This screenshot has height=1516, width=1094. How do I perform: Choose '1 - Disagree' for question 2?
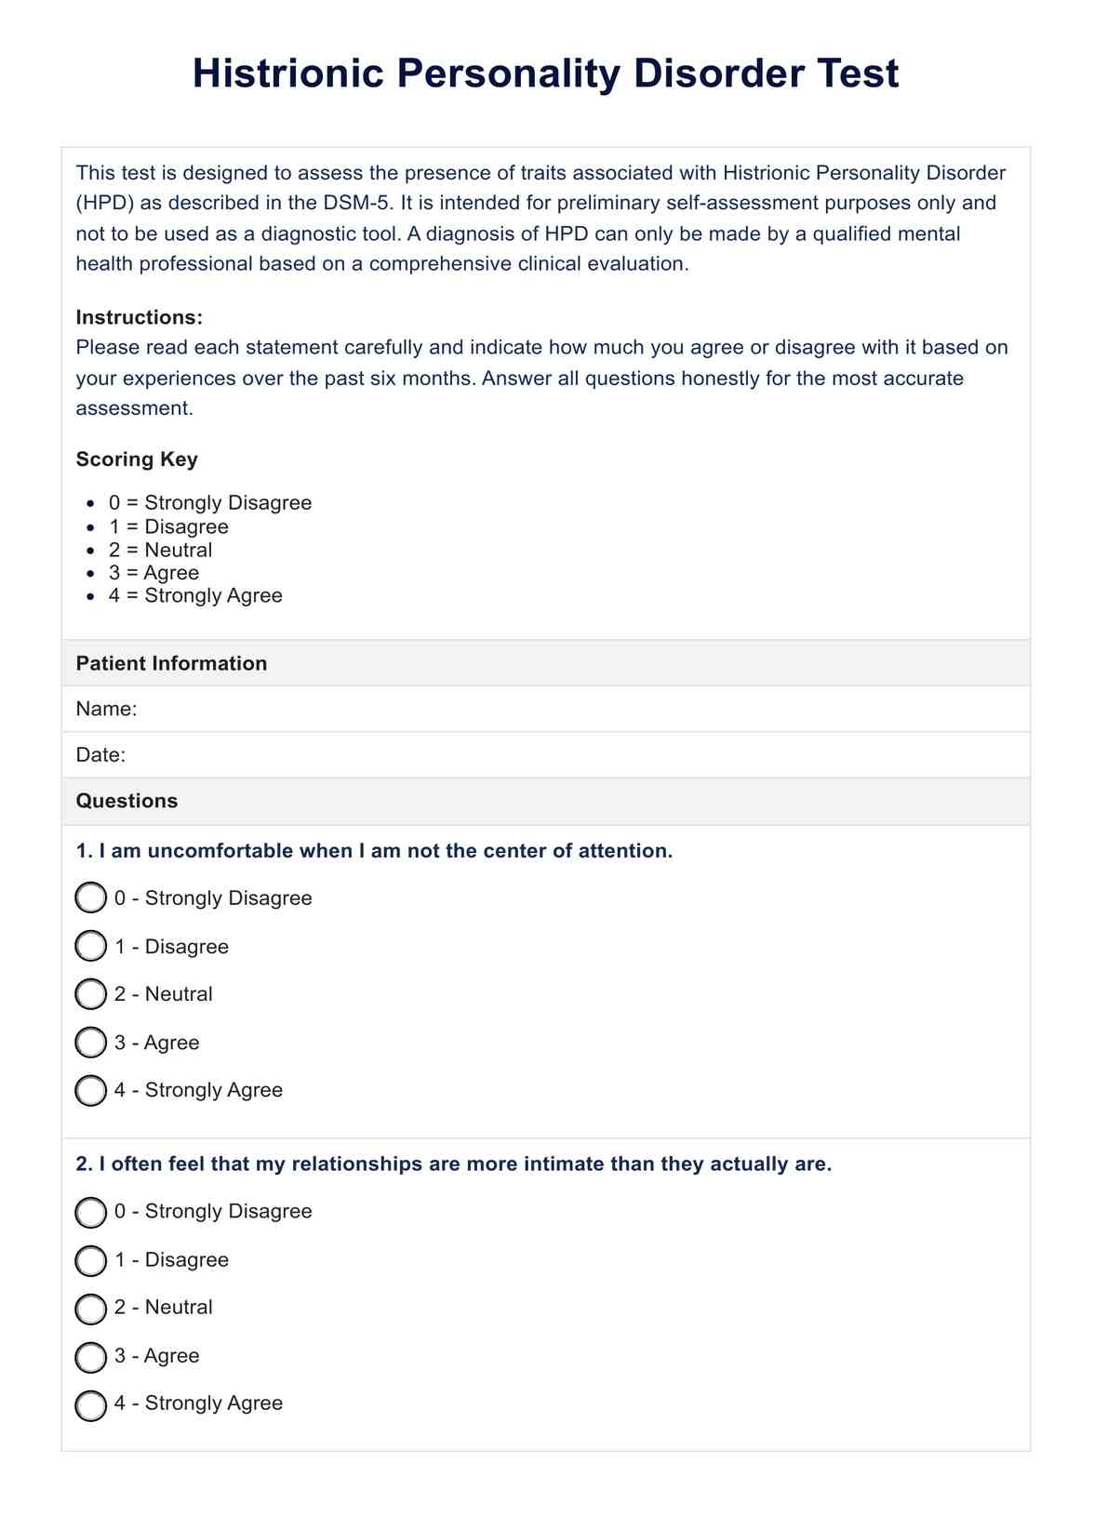[x=90, y=1260]
